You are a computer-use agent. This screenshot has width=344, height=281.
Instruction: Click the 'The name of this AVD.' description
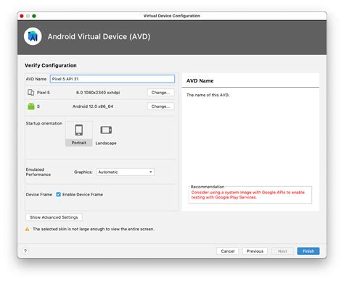point(208,95)
